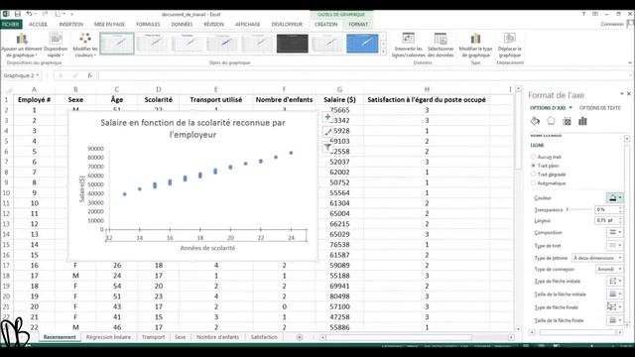635x357 pixels.
Task: Click the chart filters funnel button
Action: 327,147
